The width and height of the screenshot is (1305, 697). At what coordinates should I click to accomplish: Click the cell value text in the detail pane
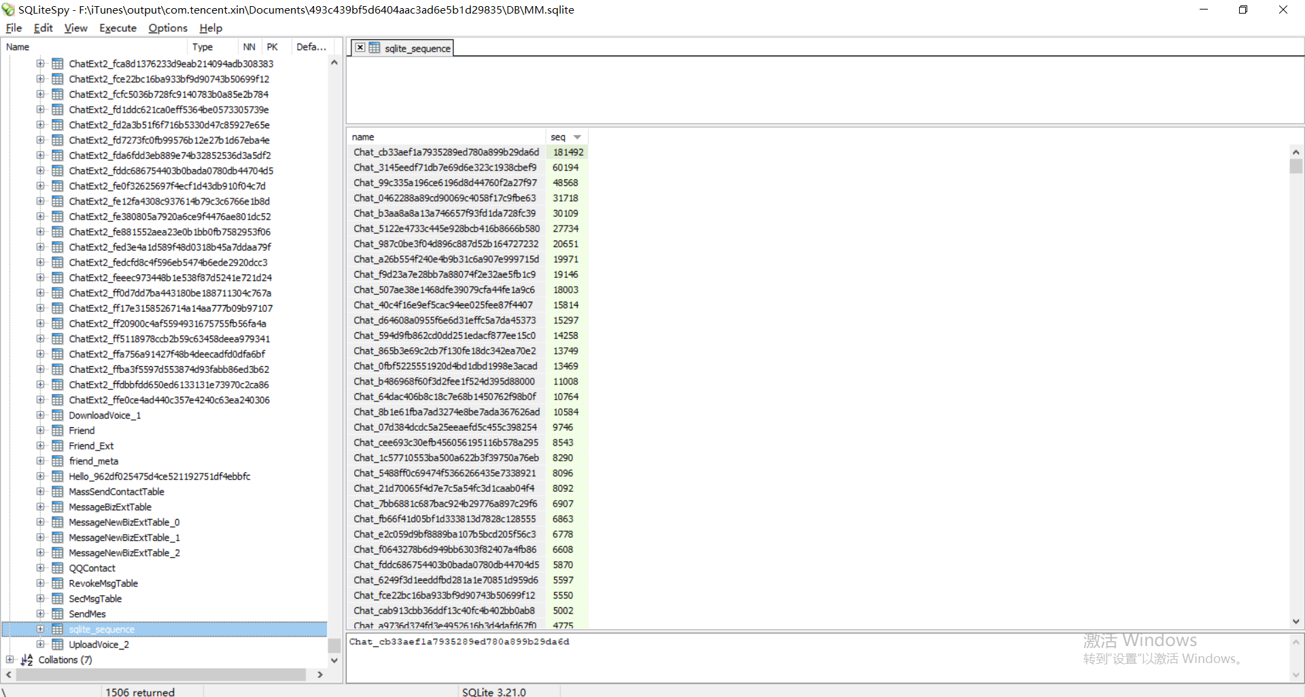(459, 641)
